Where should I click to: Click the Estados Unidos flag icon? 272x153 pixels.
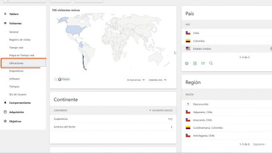tap(188, 48)
